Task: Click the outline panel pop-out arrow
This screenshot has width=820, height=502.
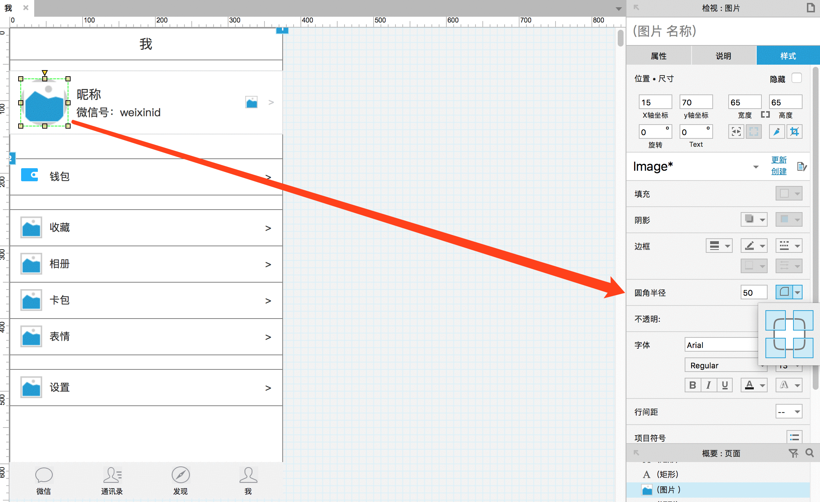Action: tap(636, 453)
